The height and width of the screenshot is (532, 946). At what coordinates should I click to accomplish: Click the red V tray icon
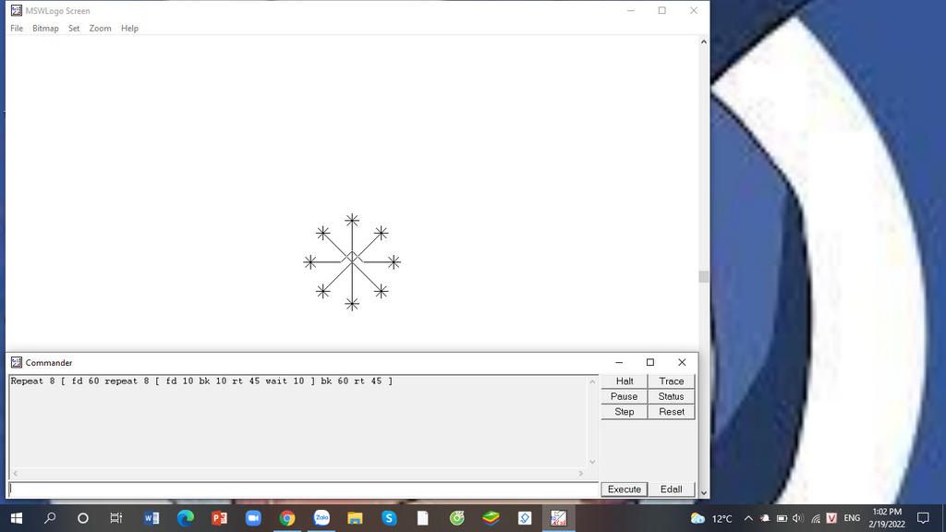(x=832, y=518)
